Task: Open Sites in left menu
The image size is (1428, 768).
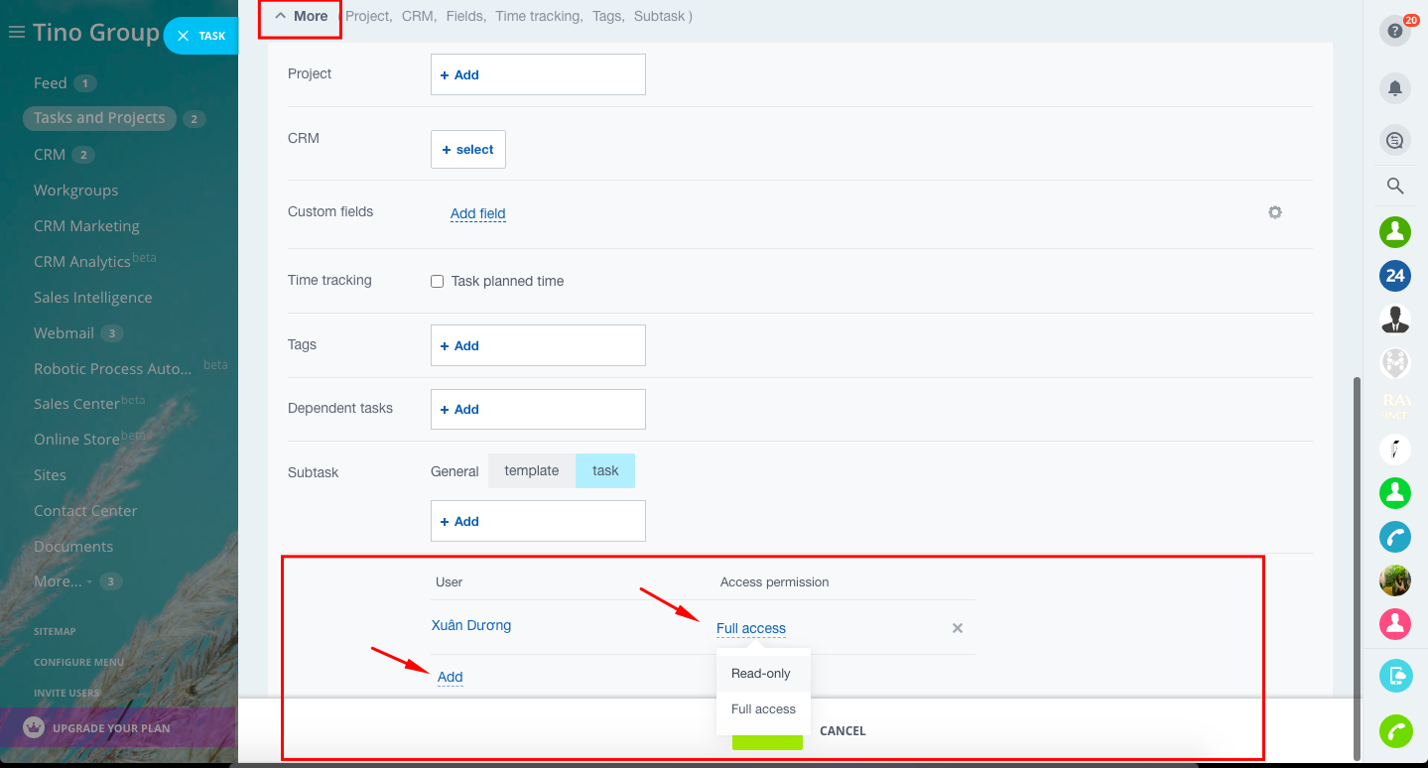Action: click(50, 475)
